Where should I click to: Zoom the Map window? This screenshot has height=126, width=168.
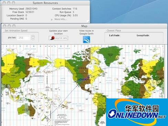pos(14,26)
